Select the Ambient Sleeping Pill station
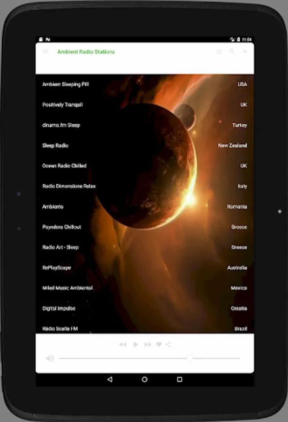Image resolution: width=288 pixels, height=422 pixels. (145, 84)
